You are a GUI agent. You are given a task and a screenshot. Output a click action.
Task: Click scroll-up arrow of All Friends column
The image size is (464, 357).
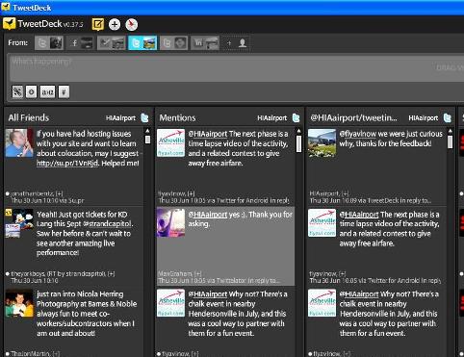(147, 131)
